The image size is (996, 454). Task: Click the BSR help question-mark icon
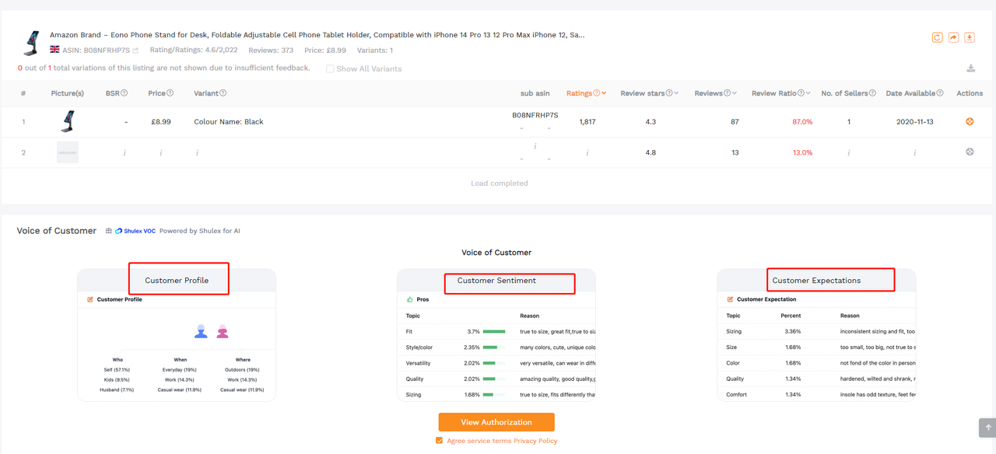[x=124, y=93]
